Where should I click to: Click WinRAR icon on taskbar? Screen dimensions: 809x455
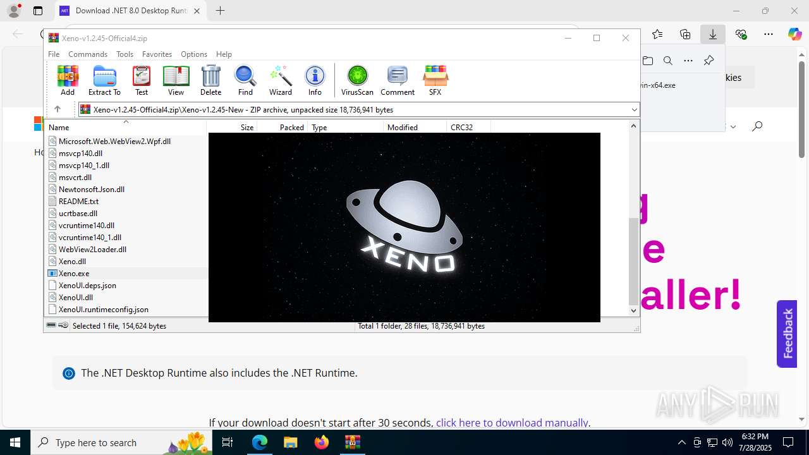[352, 442]
